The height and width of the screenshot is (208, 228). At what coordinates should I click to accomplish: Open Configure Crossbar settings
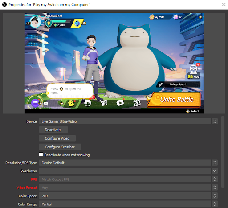pos(60,147)
